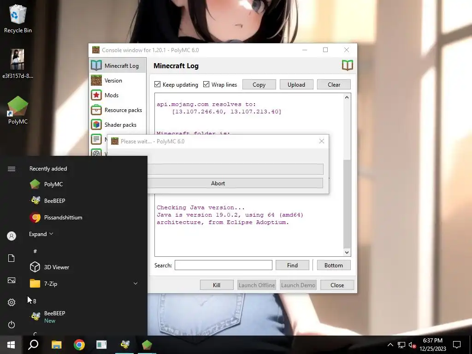
Task: Select the PolyMC desktop shortcut
Action: 18,110
